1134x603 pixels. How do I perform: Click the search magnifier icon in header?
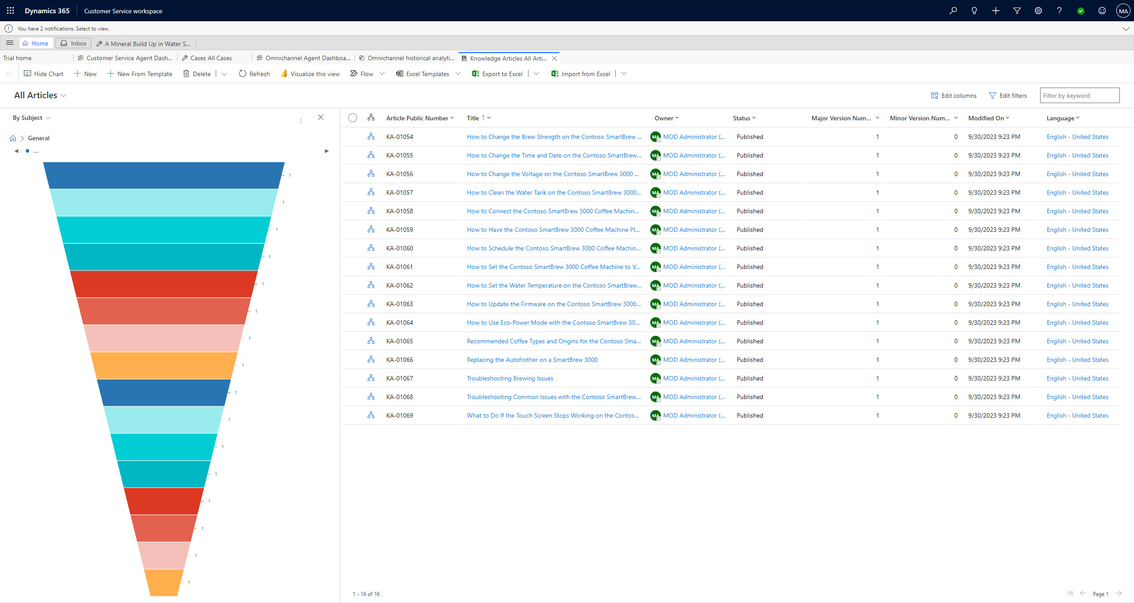click(x=953, y=11)
